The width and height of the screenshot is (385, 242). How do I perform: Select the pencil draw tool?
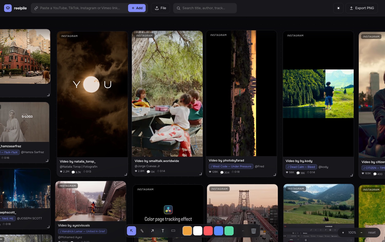tap(142, 231)
